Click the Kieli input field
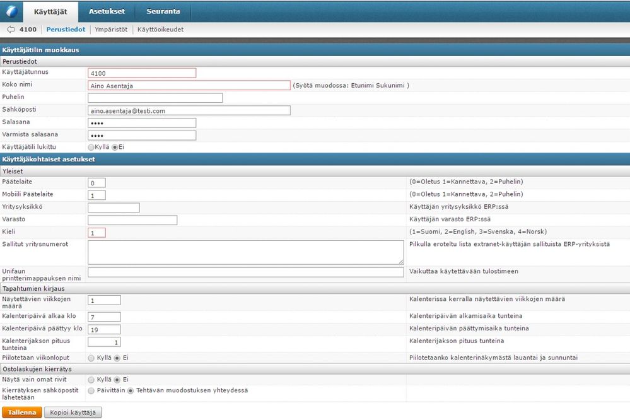 coord(97,232)
